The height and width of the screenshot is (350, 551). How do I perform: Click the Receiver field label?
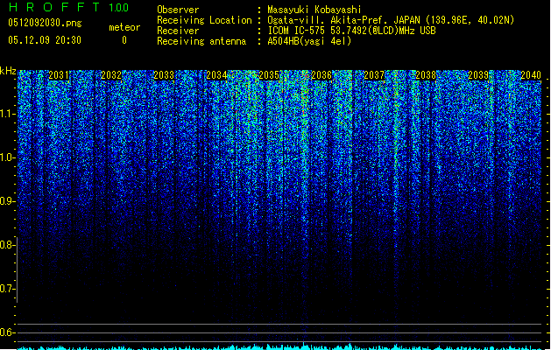tap(178, 31)
